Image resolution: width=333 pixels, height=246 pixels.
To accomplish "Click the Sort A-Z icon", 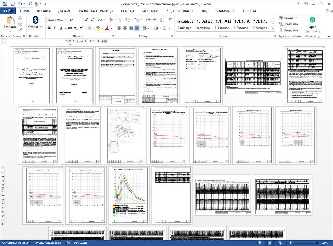I will tap(162, 20).
